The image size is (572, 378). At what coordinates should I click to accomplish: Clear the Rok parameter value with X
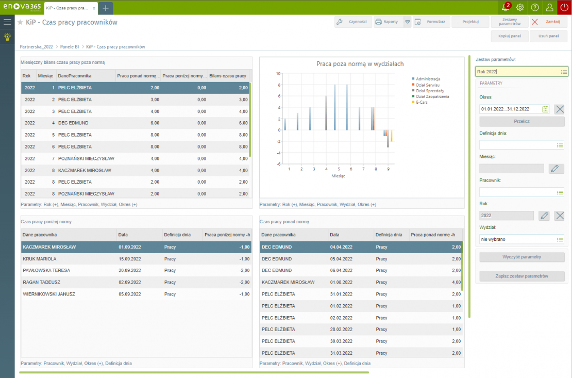coord(559,216)
